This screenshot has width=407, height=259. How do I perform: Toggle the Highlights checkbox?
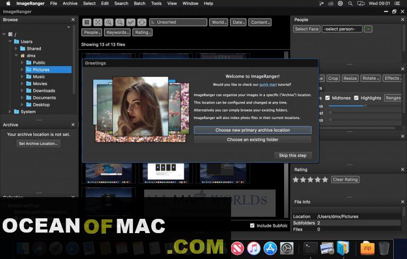pyautogui.click(x=356, y=98)
